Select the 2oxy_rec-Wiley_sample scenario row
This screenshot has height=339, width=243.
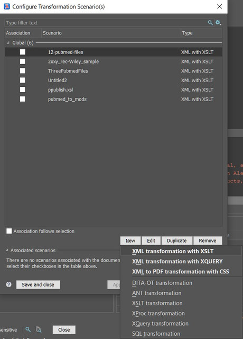pyautogui.click(x=114, y=61)
